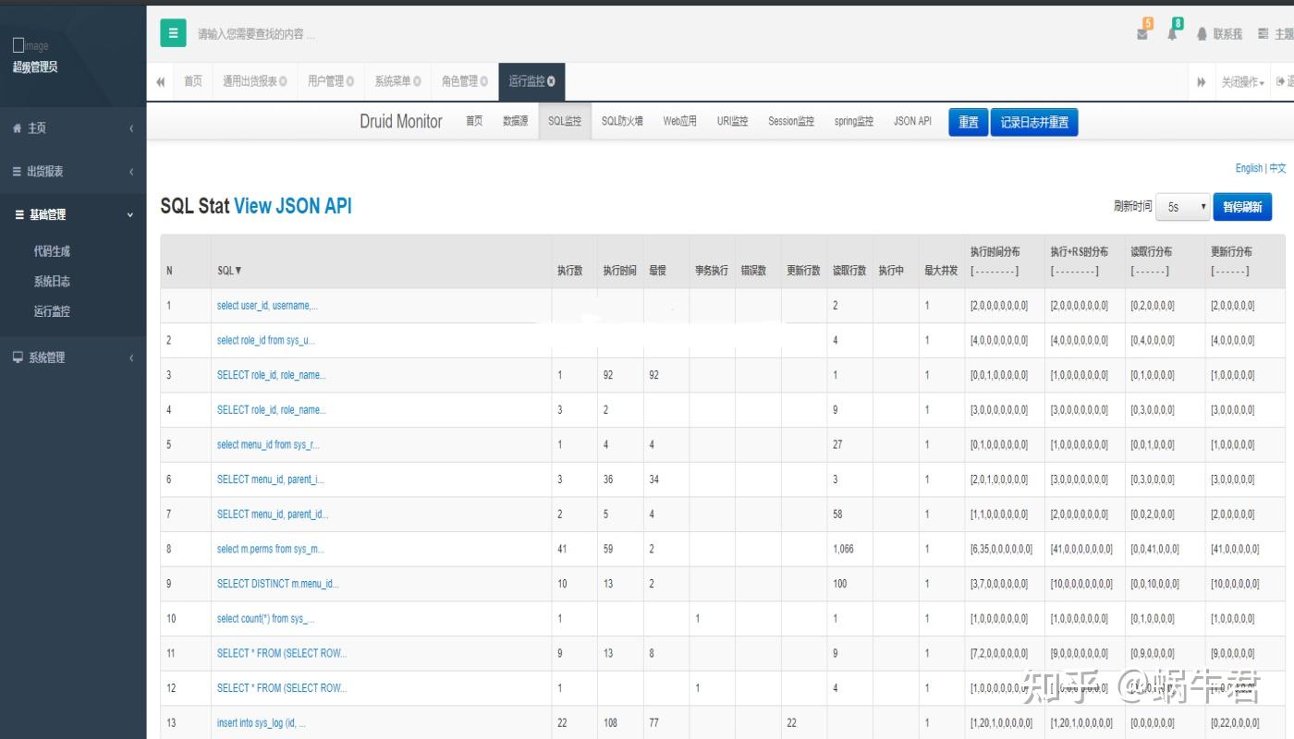Image resolution: width=1294 pixels, height=739 pixels.
Task: Close the 角色管理 tab
Action: coord(484,81)
